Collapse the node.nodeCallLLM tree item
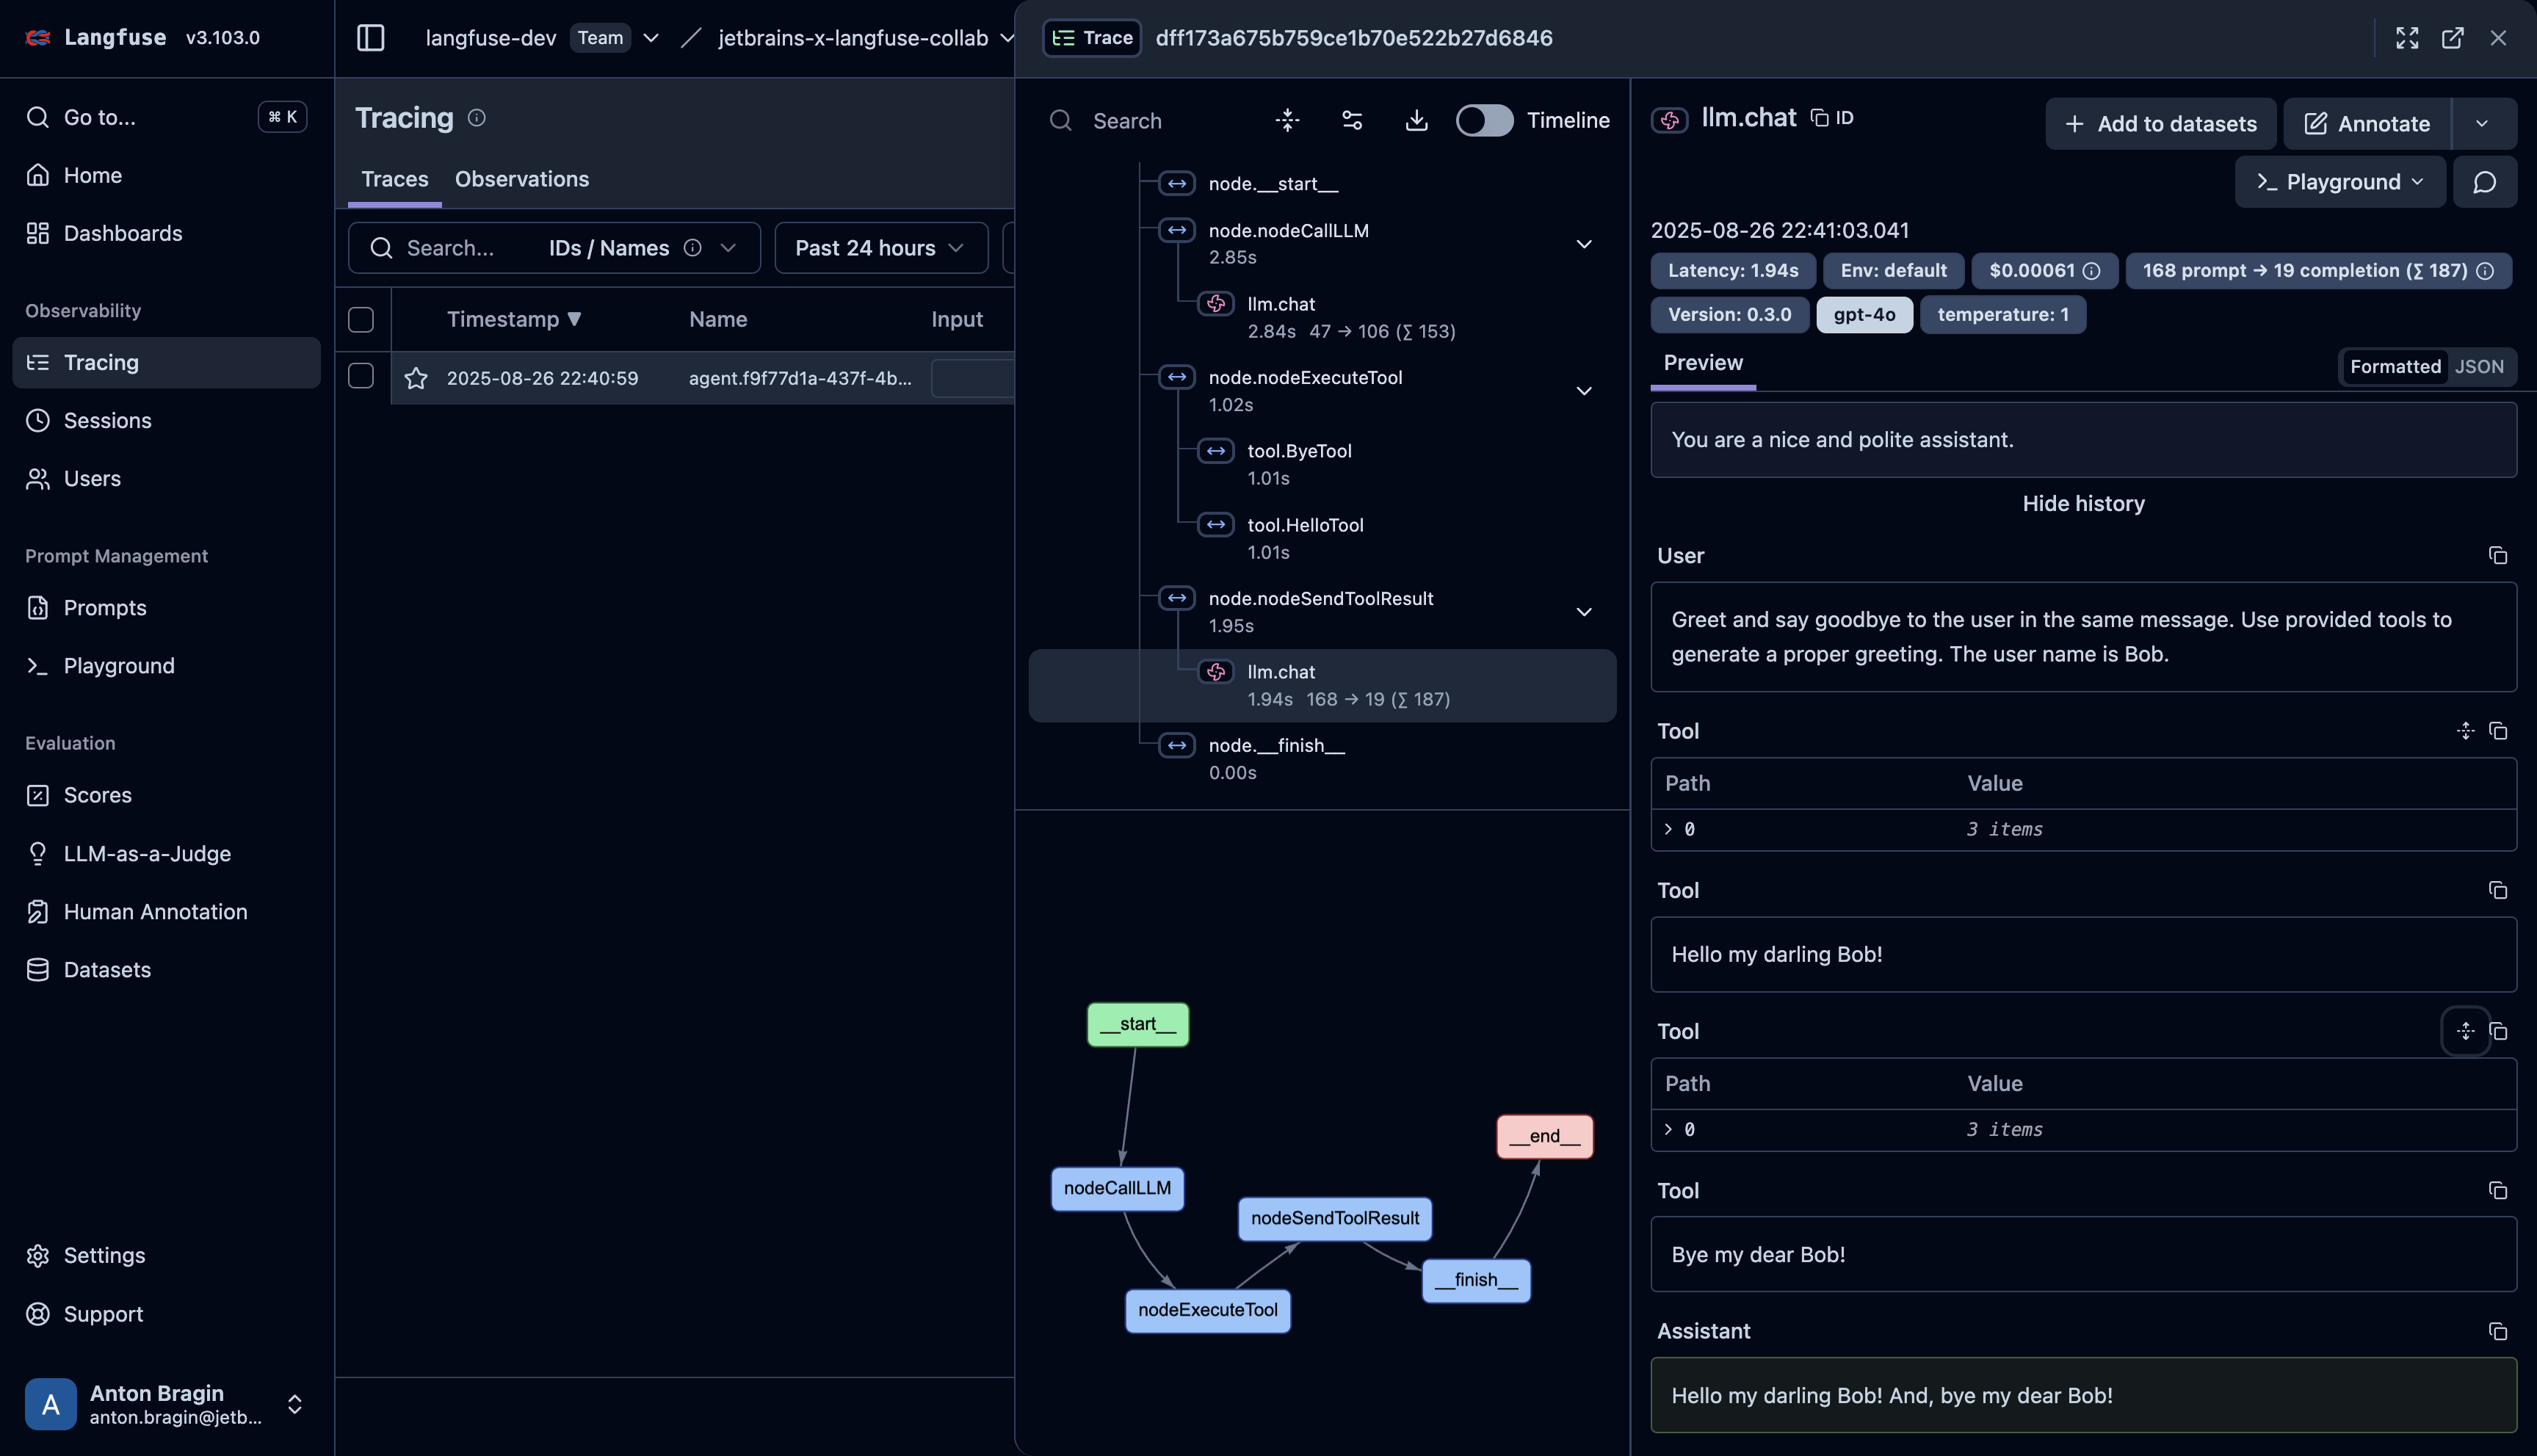 pos(1584,244)
